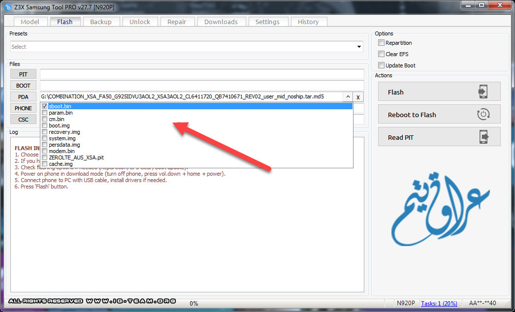The height and width of the screenshot is (312, 515).
Task: Click the Reboot to Flash button
Action: (439, 114)
